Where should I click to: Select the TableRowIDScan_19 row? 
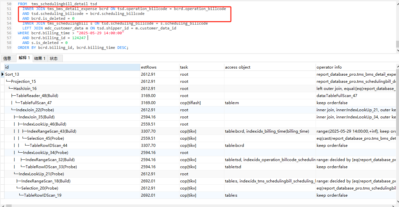(42, 195)
